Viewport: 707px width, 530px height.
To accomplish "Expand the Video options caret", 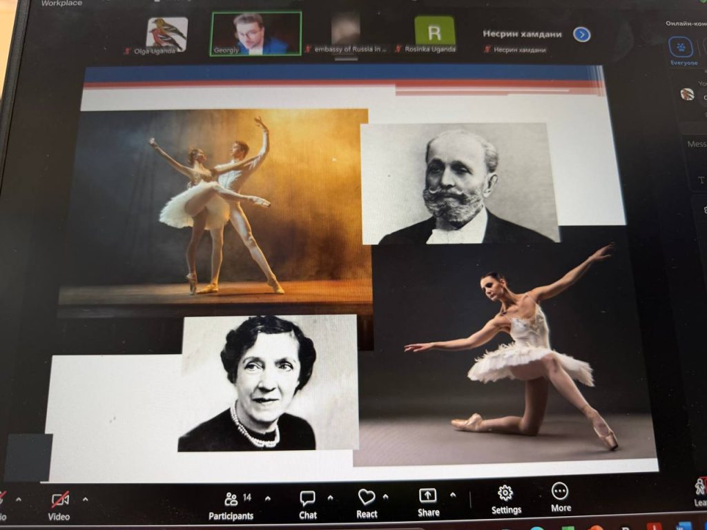I will 86,498.
